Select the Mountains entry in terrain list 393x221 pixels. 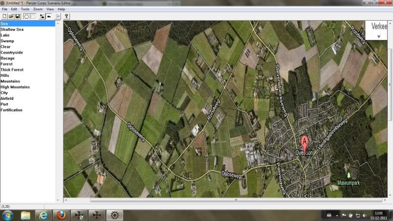pyautogui.click(x=10, y=81)
